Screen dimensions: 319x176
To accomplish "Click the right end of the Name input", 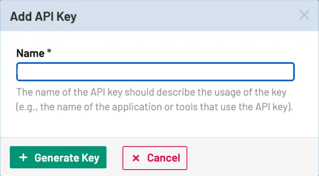I will [x=289, y=72].
